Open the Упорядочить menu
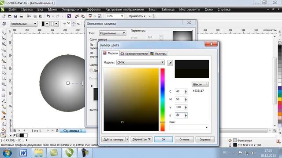This screenshot has width=282, height=158. pyautogui.click(x=72, y=9)
